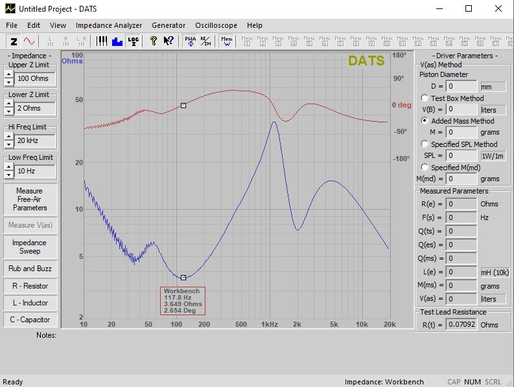Select the Mem 1 memory slot

tap(247, 41)
